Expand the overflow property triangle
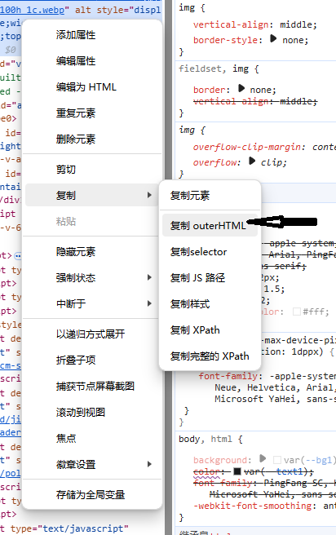336x535 pixels. tap(252, 161)
